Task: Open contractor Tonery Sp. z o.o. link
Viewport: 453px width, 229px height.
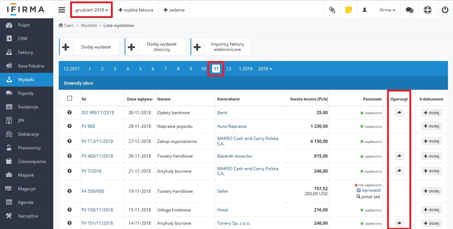Action: [x=234, y=223]
